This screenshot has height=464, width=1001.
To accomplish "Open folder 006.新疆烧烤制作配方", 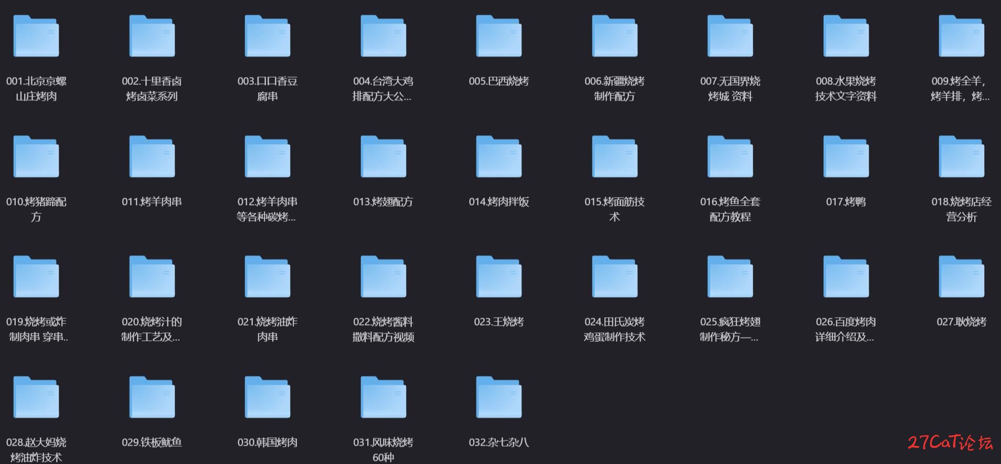I will click(614, 36).
